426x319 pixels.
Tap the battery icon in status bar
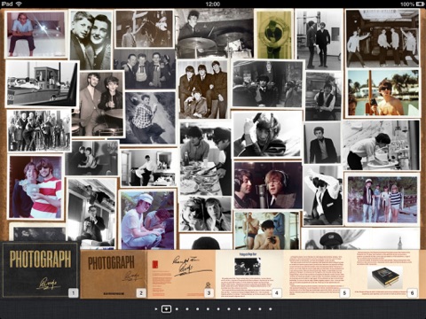420,4
